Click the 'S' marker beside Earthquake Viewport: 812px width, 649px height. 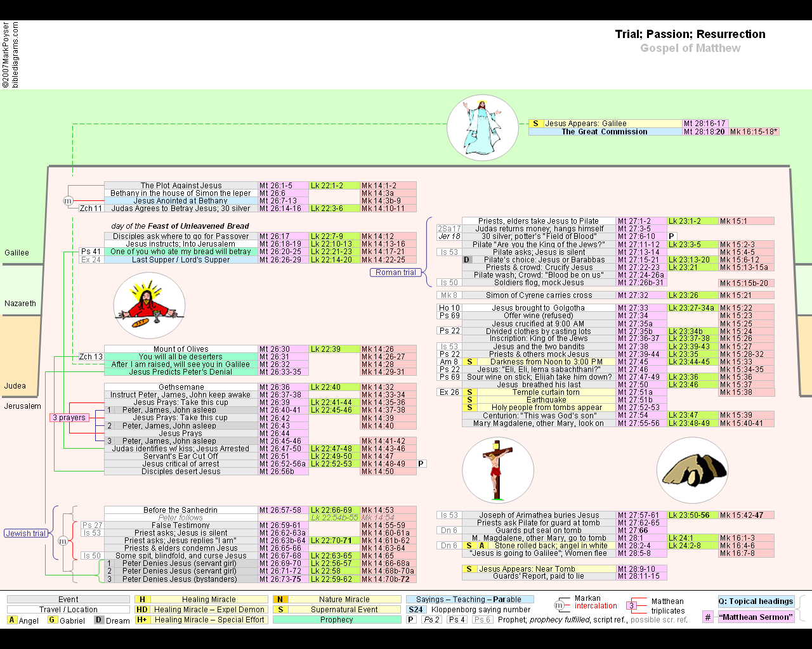(x=469, y=399)
